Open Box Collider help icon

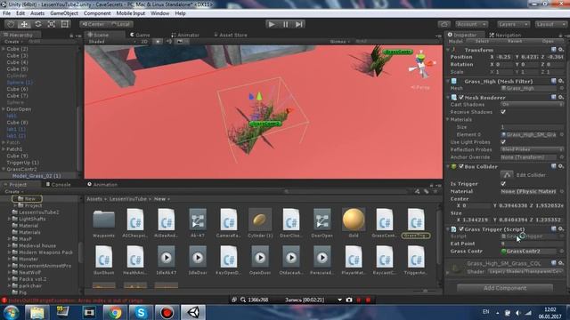(x=554, y=166)
